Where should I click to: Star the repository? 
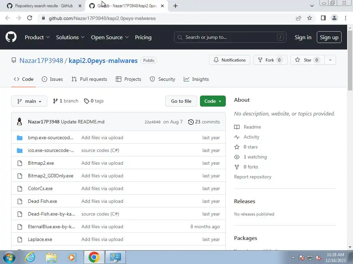[307, 60]
